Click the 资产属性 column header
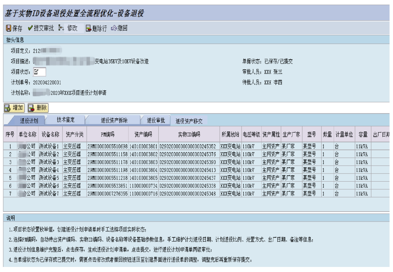This screenshot has width=393, height=272. click(271, 134)
